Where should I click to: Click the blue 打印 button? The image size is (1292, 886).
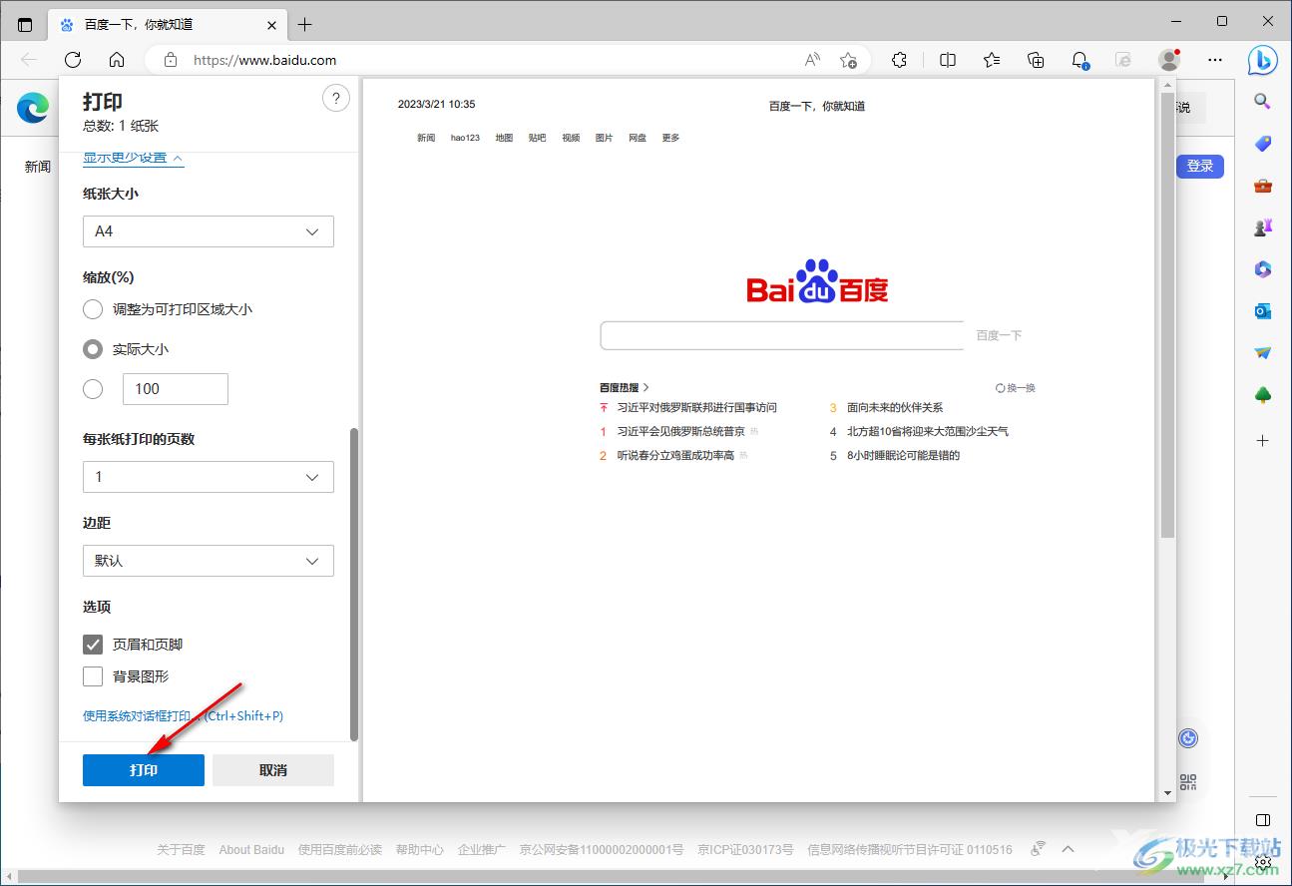pyautogui.click(x=144, y=770)
